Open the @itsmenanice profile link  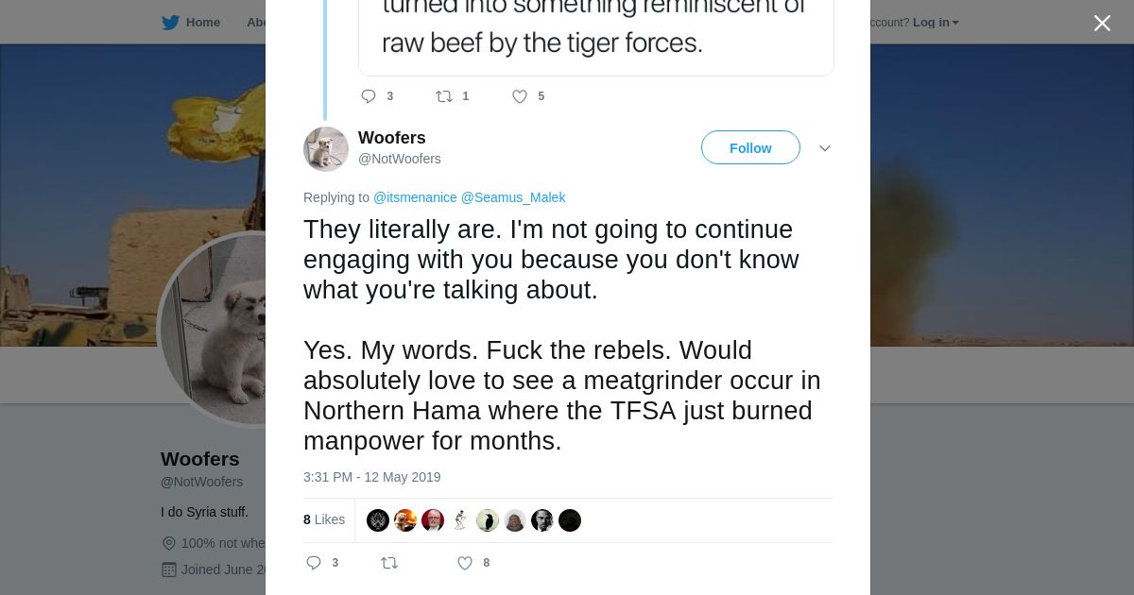coord(415,197)
